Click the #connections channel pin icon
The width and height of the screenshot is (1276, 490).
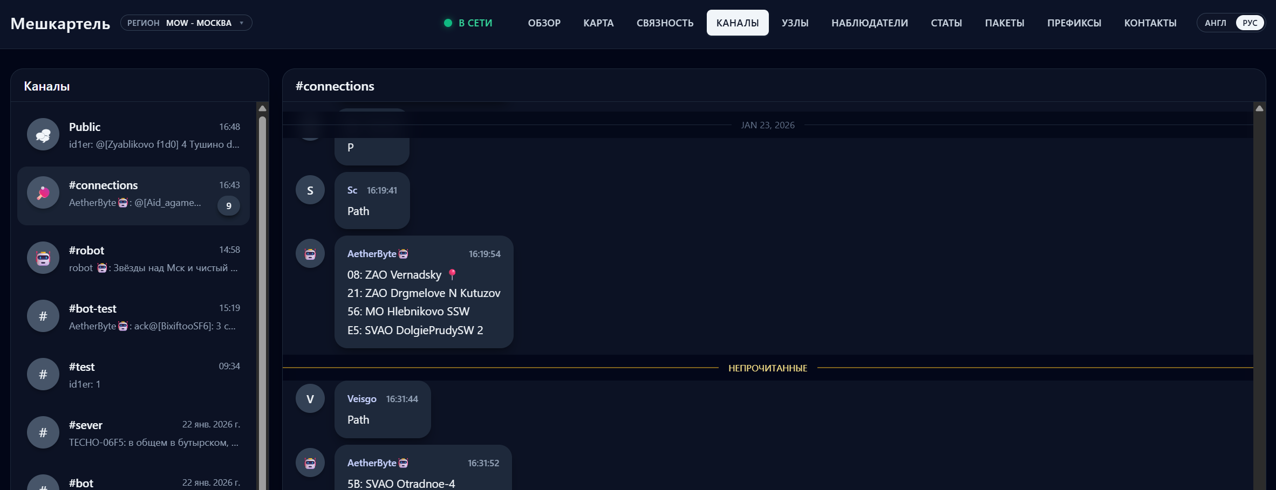43,193
